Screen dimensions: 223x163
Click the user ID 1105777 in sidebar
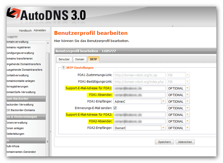point(12,37)
